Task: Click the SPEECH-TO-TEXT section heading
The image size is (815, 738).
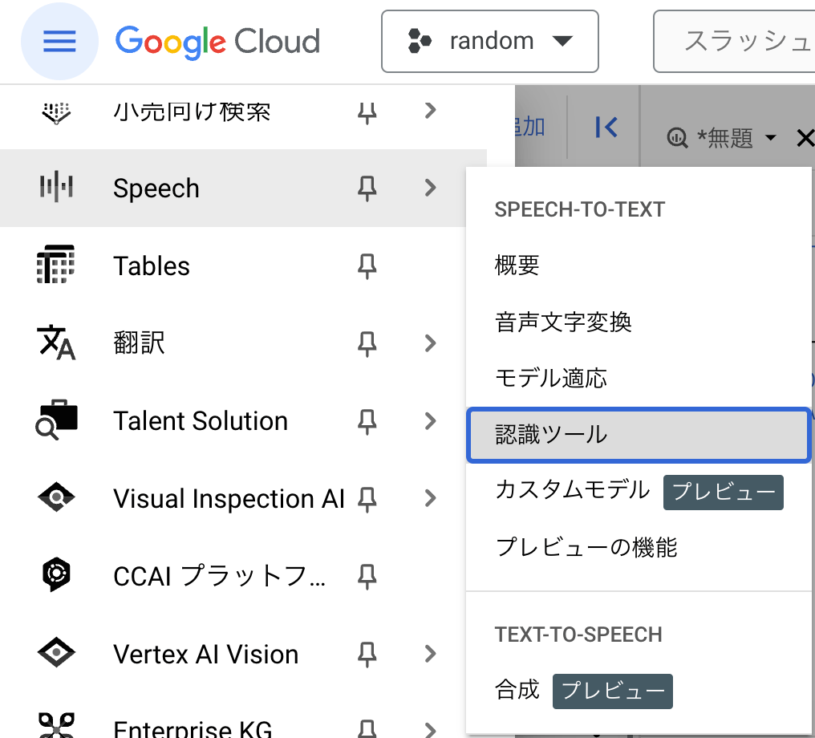Action: (x=579, y=209)
